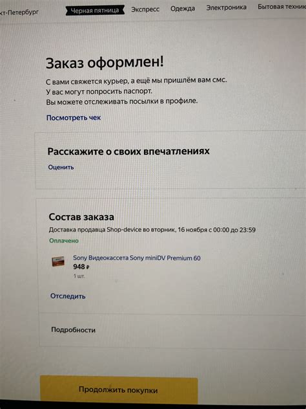Click the 1 шт. quantity label
Screen dimensions: 306x409
tap(79, 276)
